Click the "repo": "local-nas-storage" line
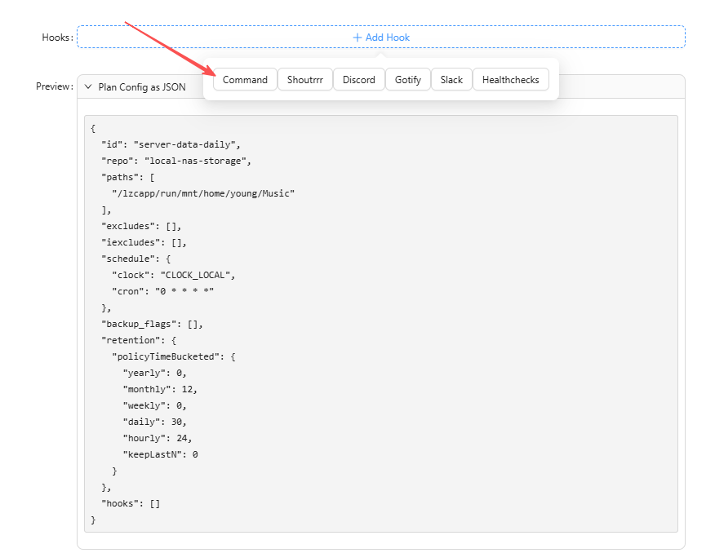 click(176, 161)
